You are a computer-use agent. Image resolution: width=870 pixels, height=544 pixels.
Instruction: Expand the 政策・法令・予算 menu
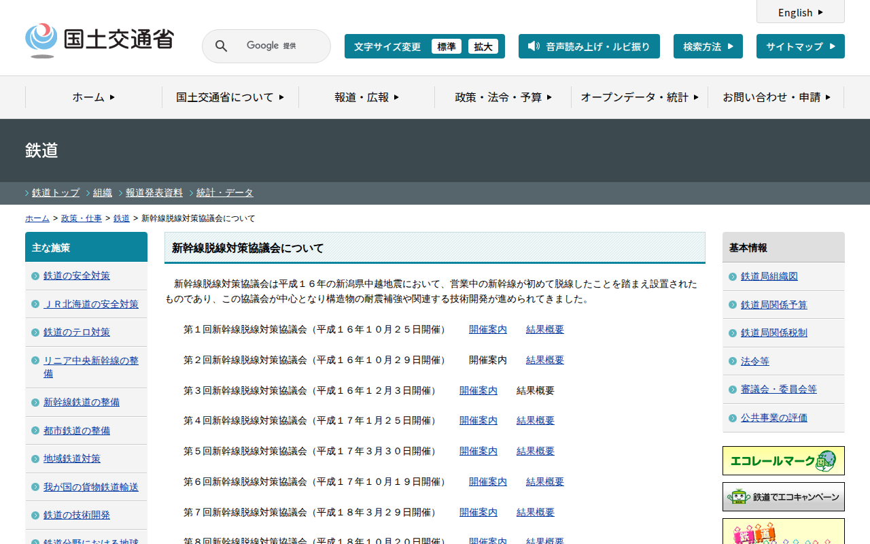503,97
